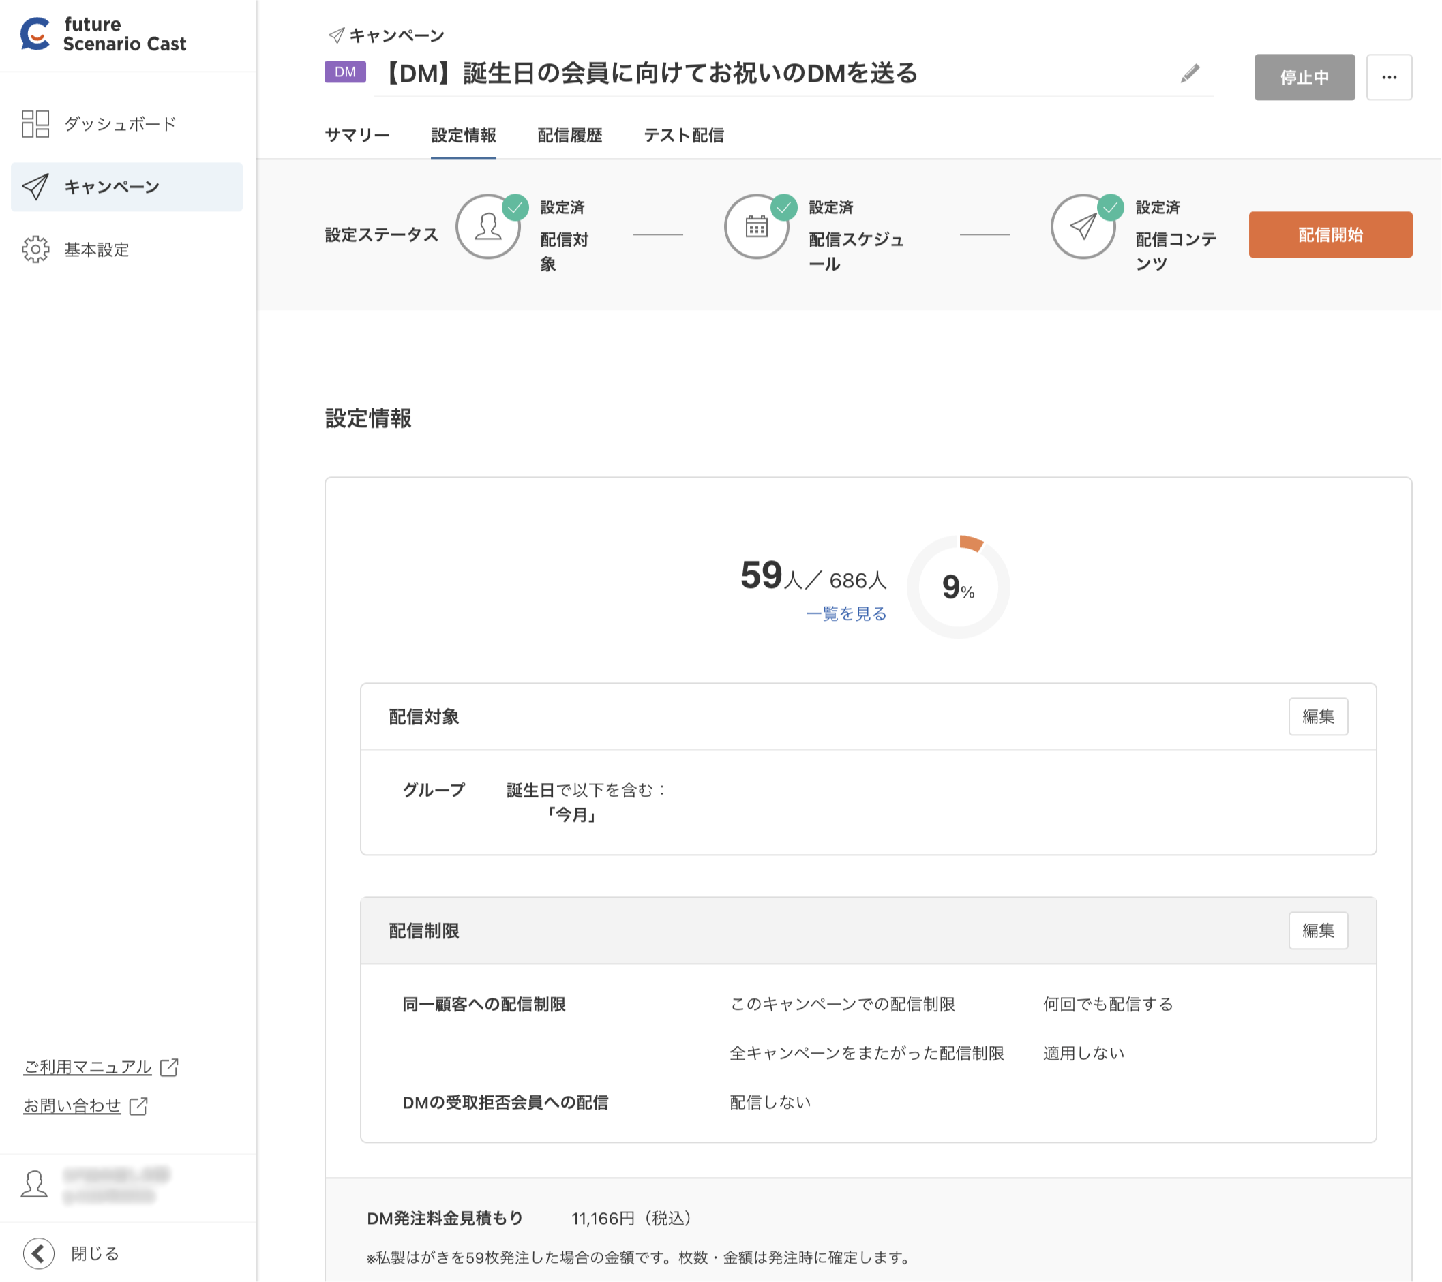Edit the 配信制限 section settings
Image resolution: width=1442 pixels, height=1282 pixels.
[1318, 930]
